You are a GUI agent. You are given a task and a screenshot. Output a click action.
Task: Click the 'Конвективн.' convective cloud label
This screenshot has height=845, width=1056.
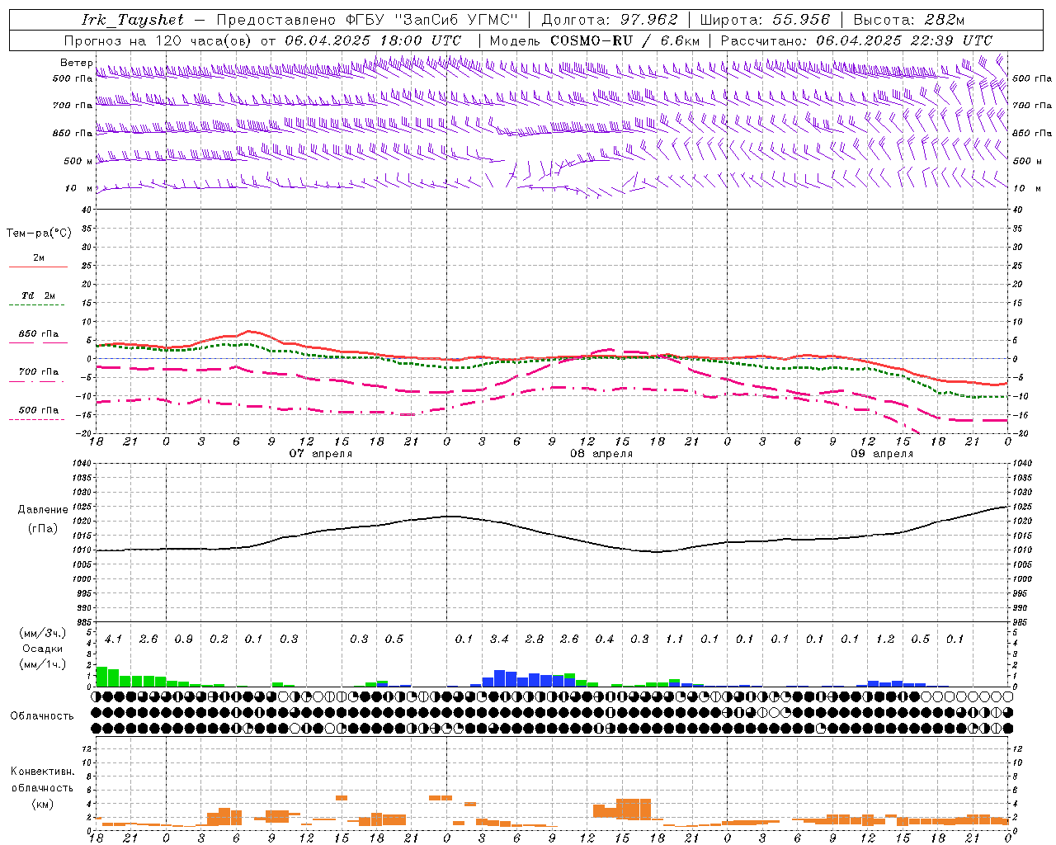43,772
